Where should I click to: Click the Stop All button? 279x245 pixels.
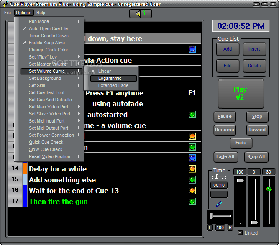tap(256, 157)
